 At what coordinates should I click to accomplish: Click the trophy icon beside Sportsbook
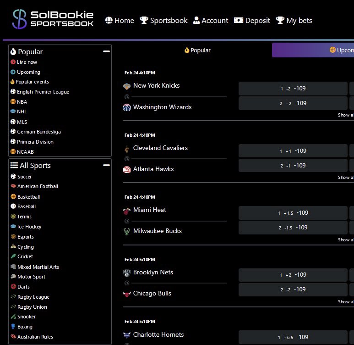[x=144, y=20]
